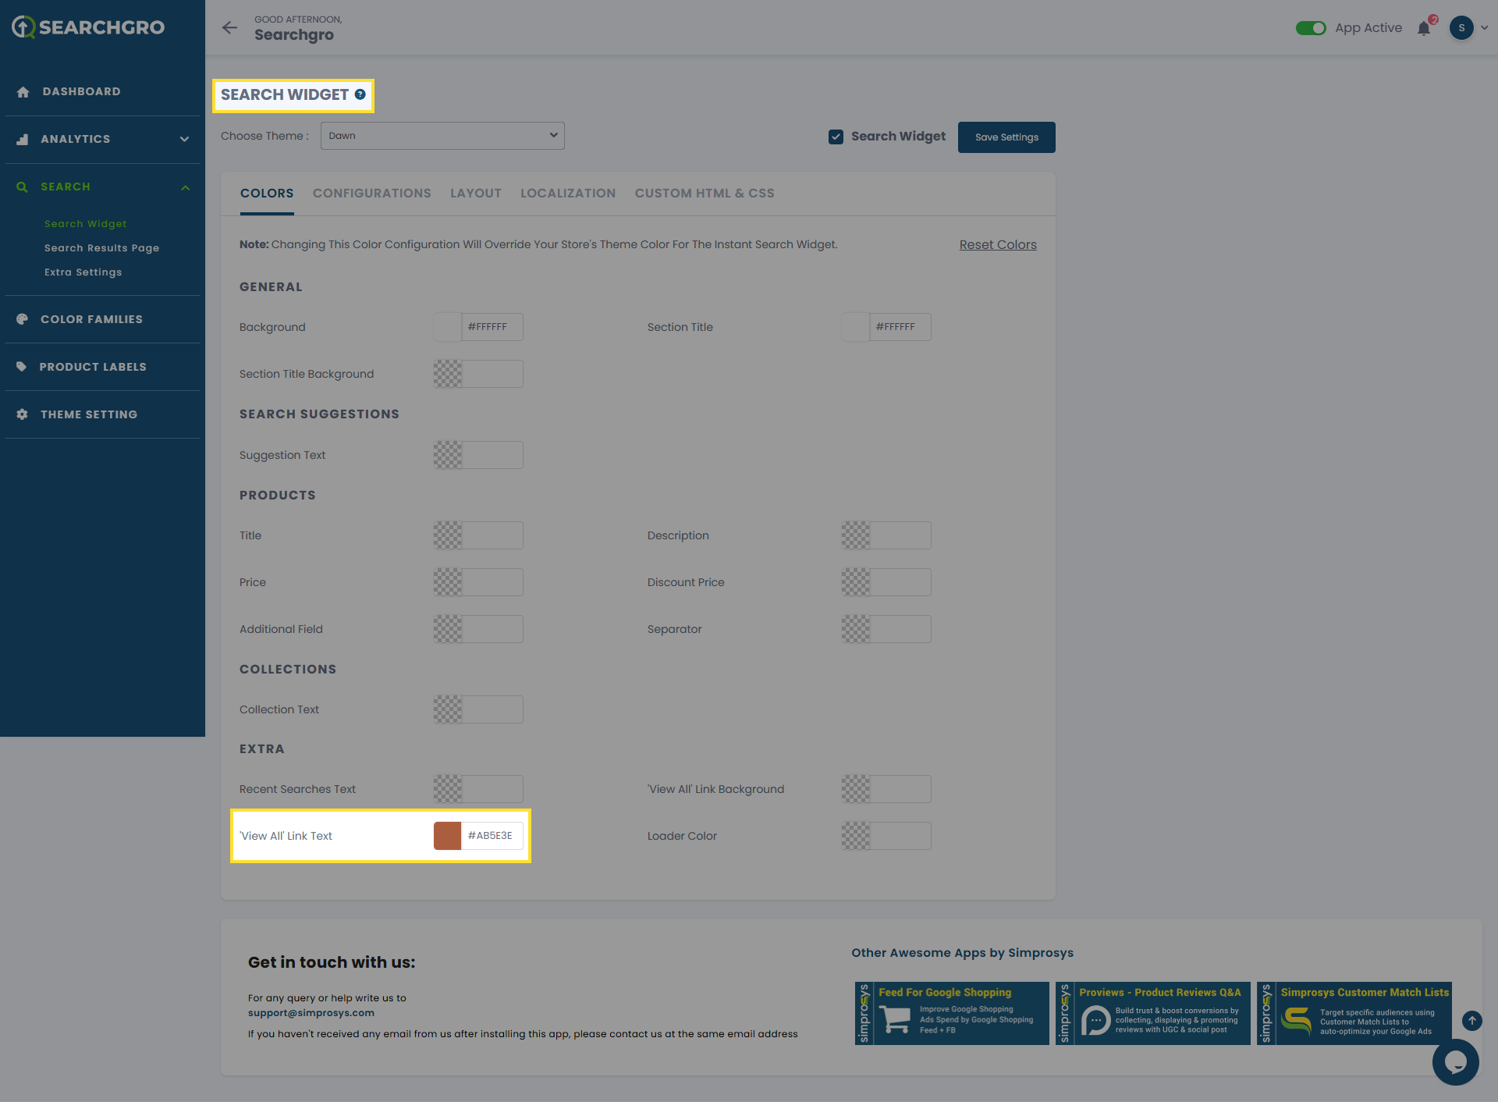Click the Reset Colors link
This screenshot has width=1498, height=1102.
997,245
